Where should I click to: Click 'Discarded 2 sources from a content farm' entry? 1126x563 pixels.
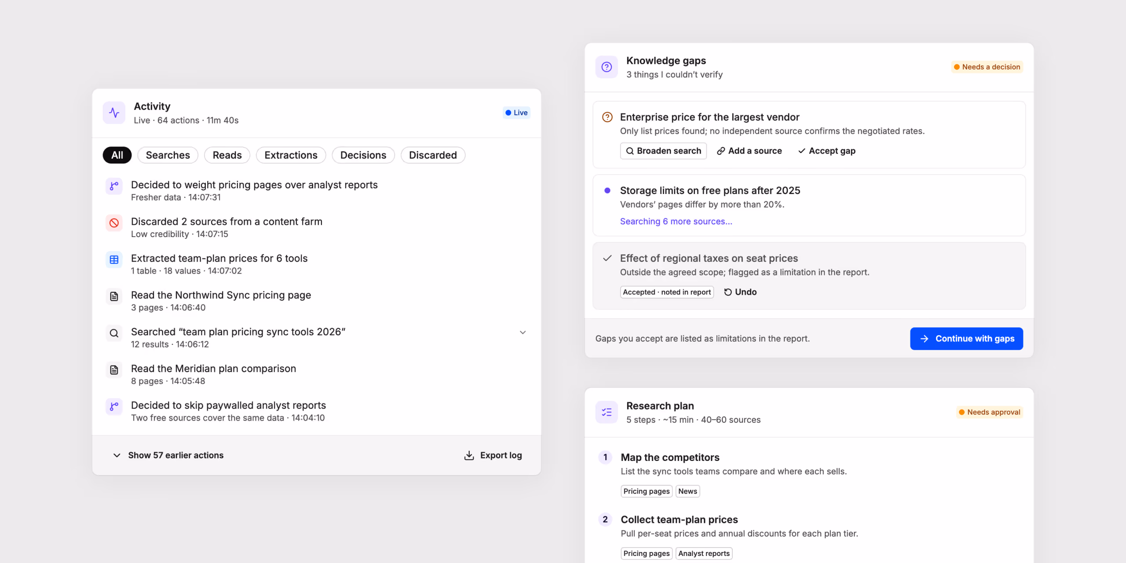coord(317,227)
